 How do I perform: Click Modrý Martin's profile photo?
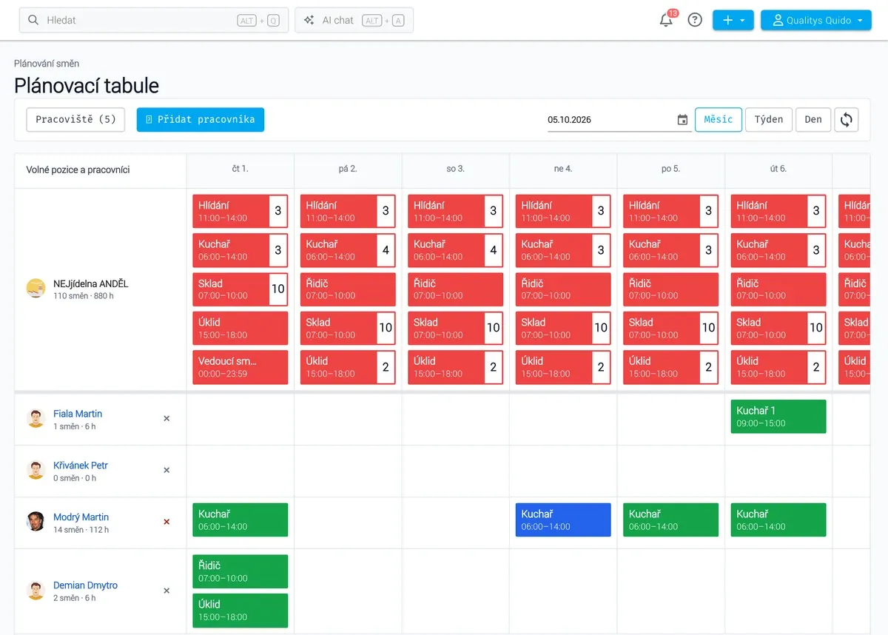tap(36, 523)
